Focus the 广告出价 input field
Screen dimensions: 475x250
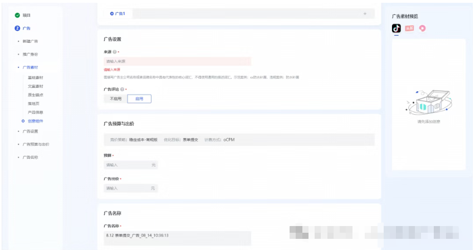(x=130, y=188)
